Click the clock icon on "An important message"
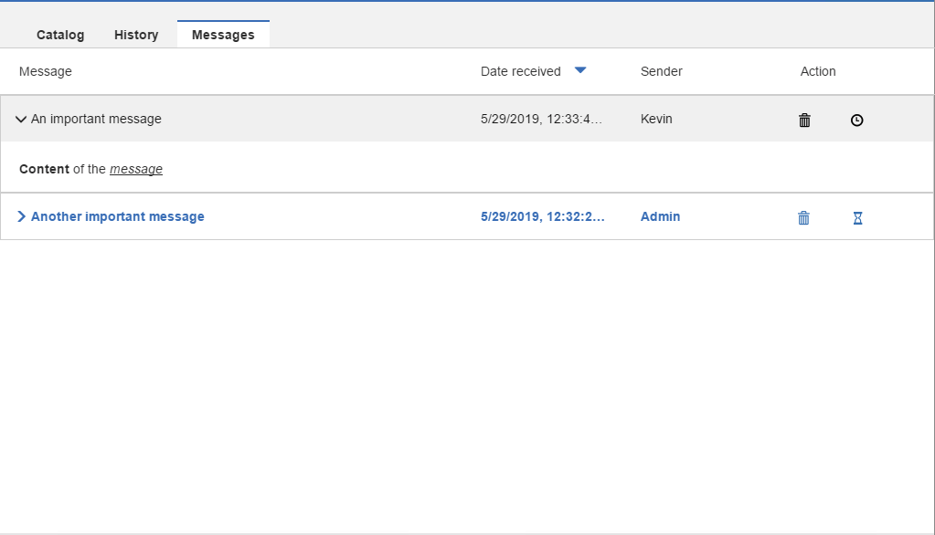Viewport: 935px width, 535px height. pos(856,120)
